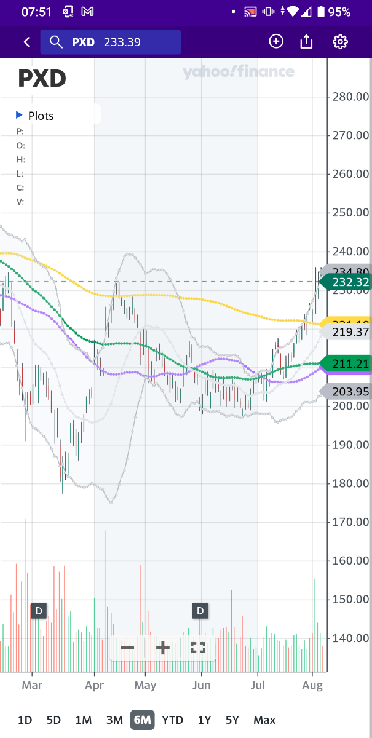Expand the Plots disclosure triangle
The height and width of the screenshot is (738, 372).
pos(19,115)
